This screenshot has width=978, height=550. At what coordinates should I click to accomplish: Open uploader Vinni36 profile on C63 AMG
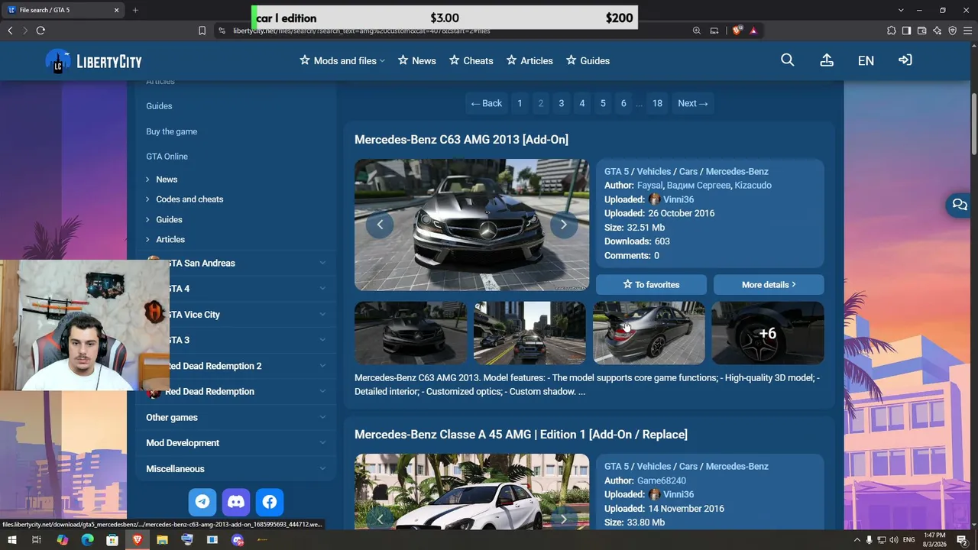pos(678,199)
